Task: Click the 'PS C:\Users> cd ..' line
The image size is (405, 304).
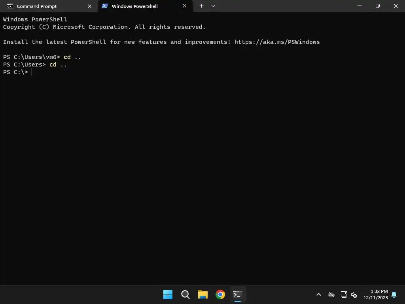Action: coord(35,65)
